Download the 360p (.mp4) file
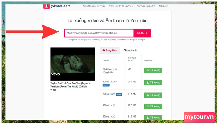The width and height of the screenshot is (217, 125). pos(153,117)
